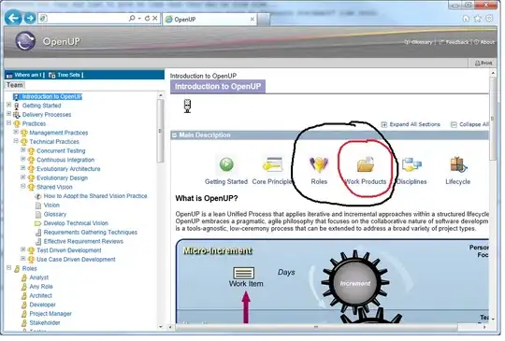Click the browser Back arrow button

pyautogui.click(x=13, y=18)
